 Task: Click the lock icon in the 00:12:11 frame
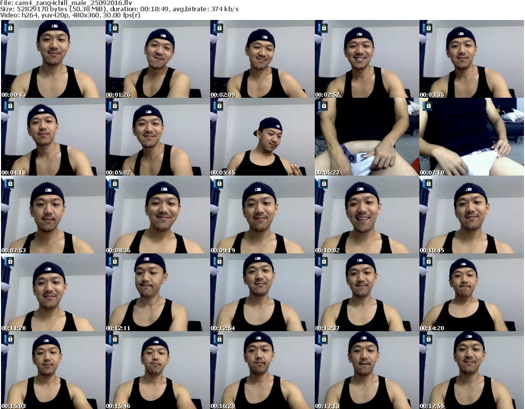click(x=115, y=261)
